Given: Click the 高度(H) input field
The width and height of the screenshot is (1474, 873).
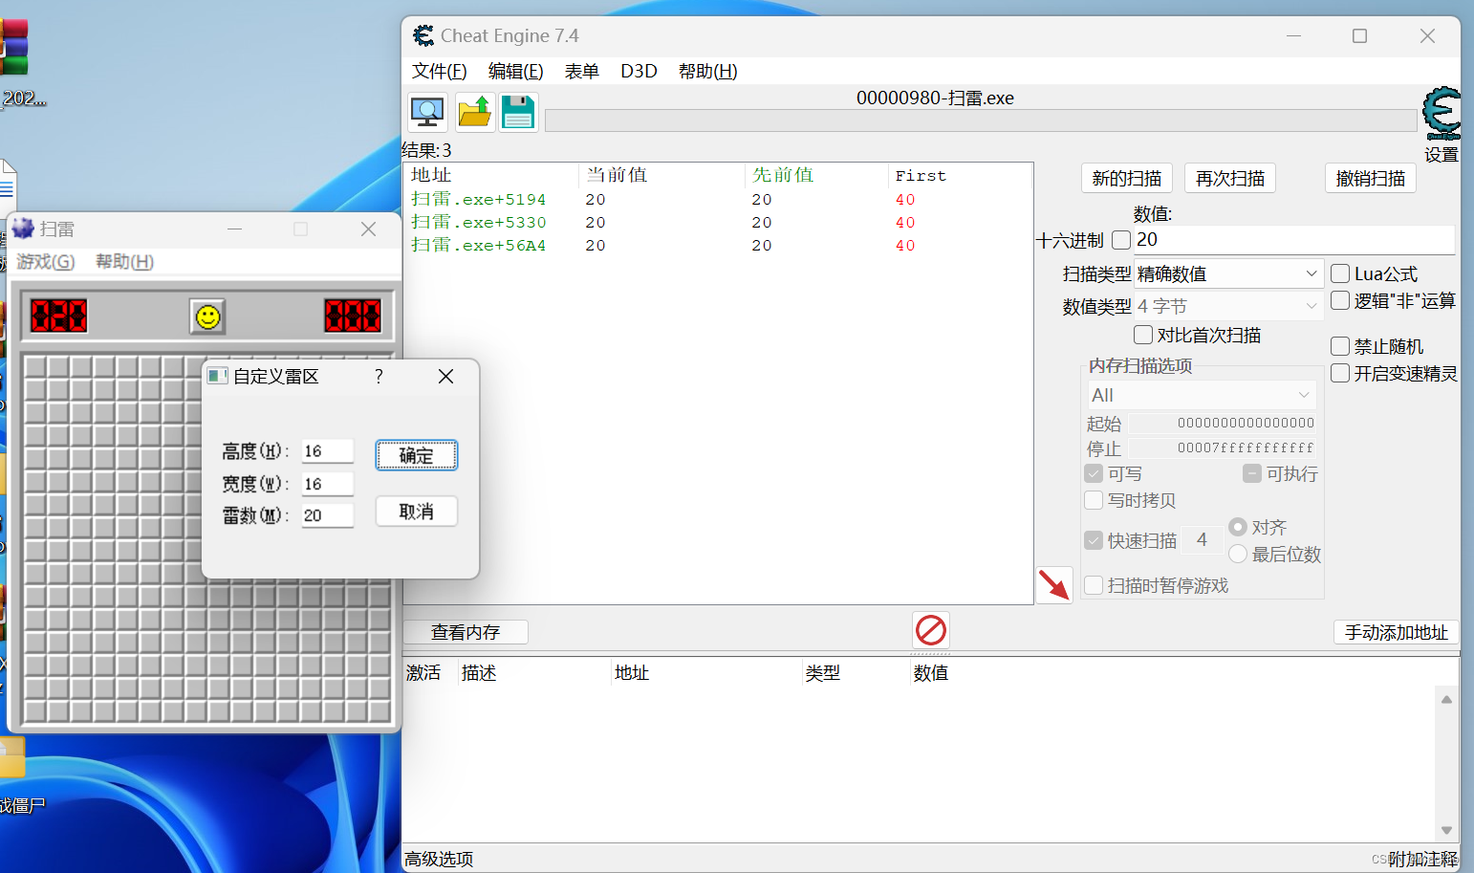Looking at the screenshot, I should click(x=328, y=451).
